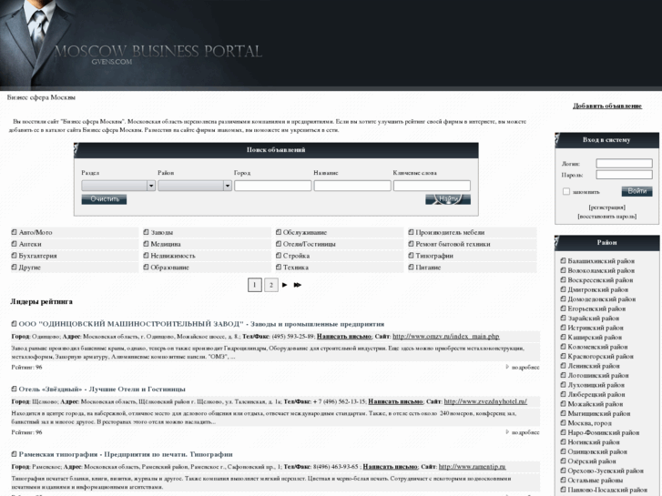Select Домодедовский район in sidebar

(602, 299)
